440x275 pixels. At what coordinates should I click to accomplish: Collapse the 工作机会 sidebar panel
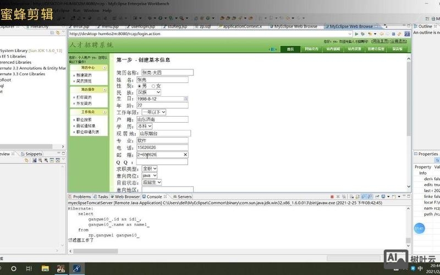[x=104, y=112]
